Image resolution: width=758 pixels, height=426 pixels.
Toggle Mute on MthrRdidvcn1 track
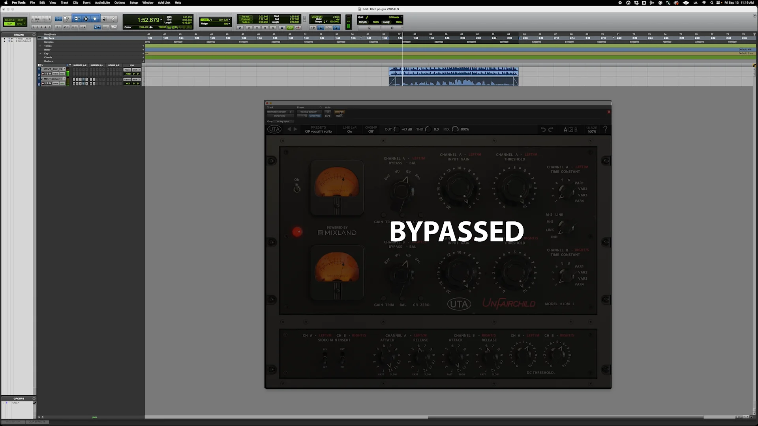pyautogui.click(x=50, y=84)
